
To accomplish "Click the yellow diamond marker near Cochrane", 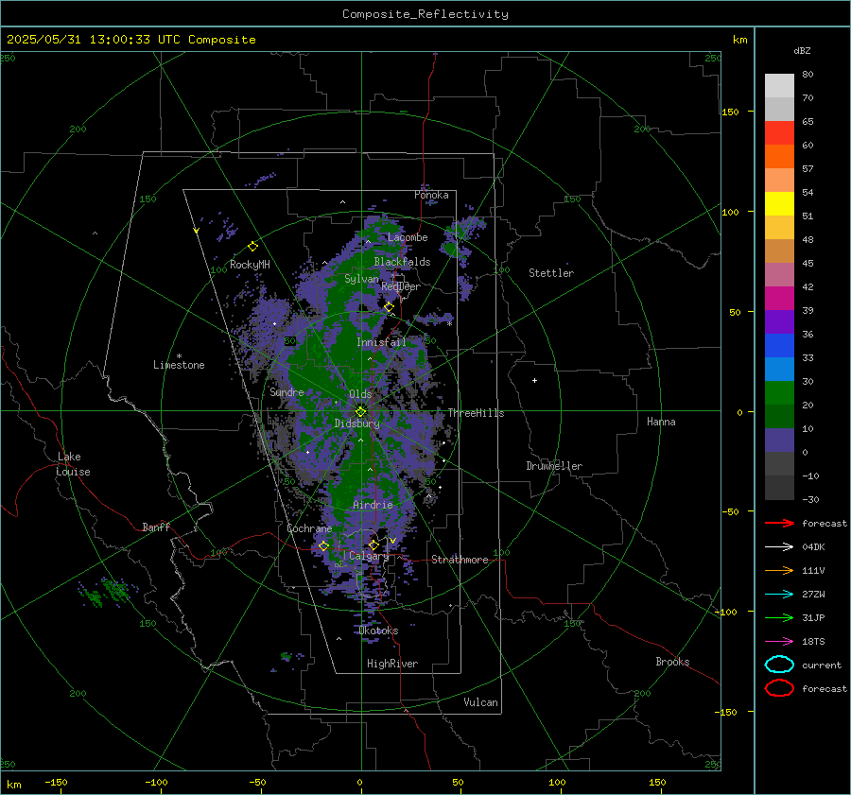I will tap(323, 545).
